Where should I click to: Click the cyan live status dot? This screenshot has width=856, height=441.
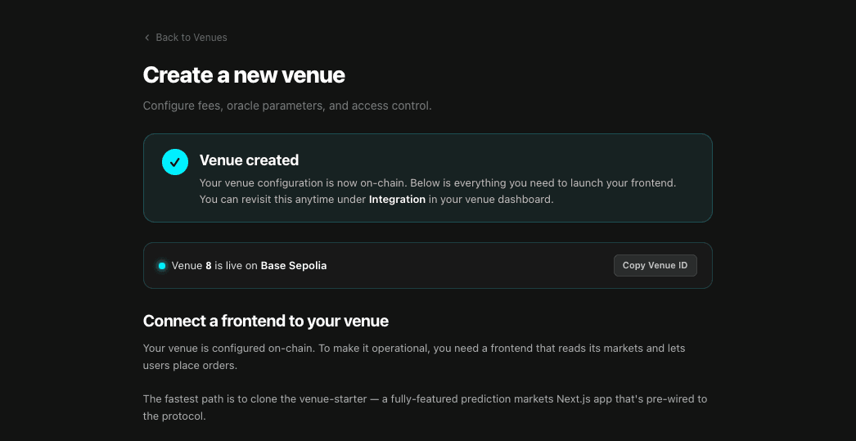click(162, 266)
